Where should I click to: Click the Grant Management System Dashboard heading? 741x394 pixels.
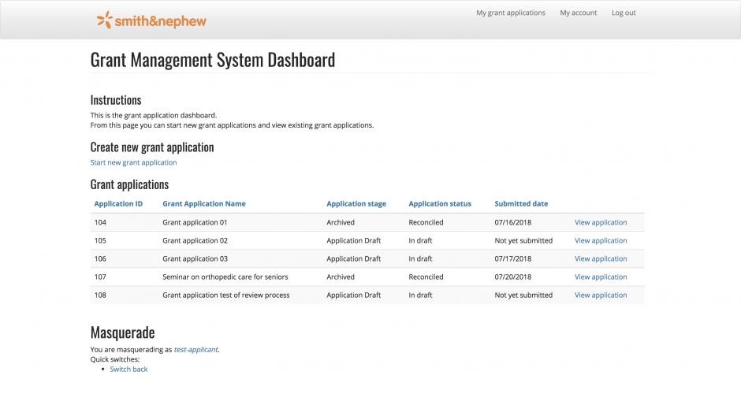tap(212, 60)
